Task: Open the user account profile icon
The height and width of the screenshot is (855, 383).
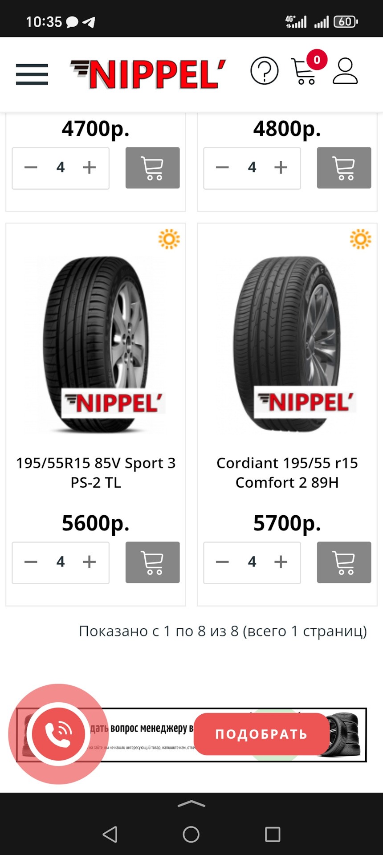Action: pos(345,71)
